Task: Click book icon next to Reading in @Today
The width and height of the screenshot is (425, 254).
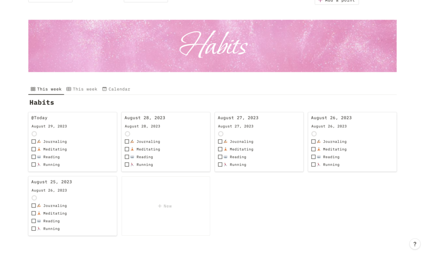Action: click(x=39, y=157)
